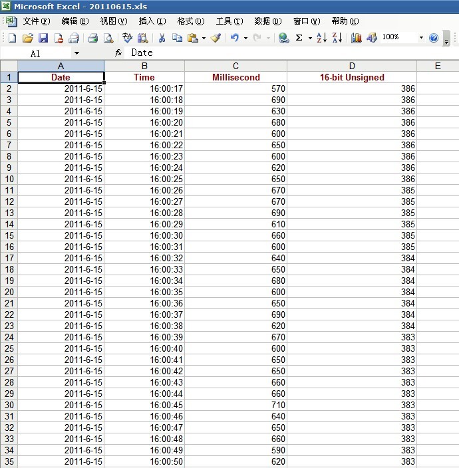Image resolution: width=459 pixels, height=468 pixels.
Task: Open the 格式(O) menu
Action: [x=190, y=21]
